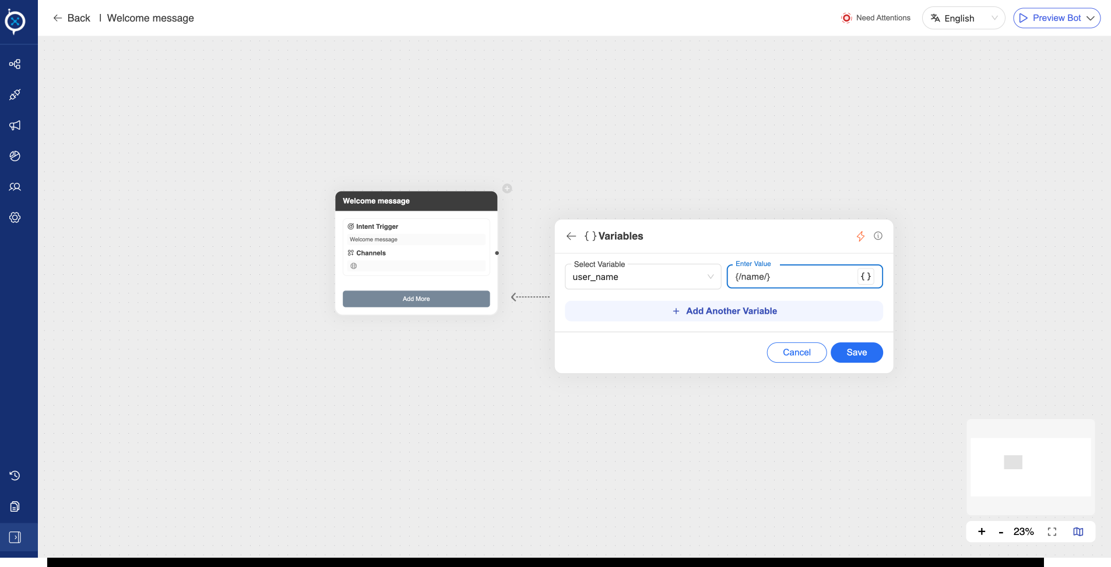
Task: Insert variable via curly braces button
Action: [x=866, y=277]
